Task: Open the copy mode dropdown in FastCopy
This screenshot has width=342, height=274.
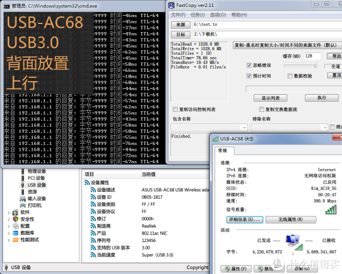Action: click(287, 45)
